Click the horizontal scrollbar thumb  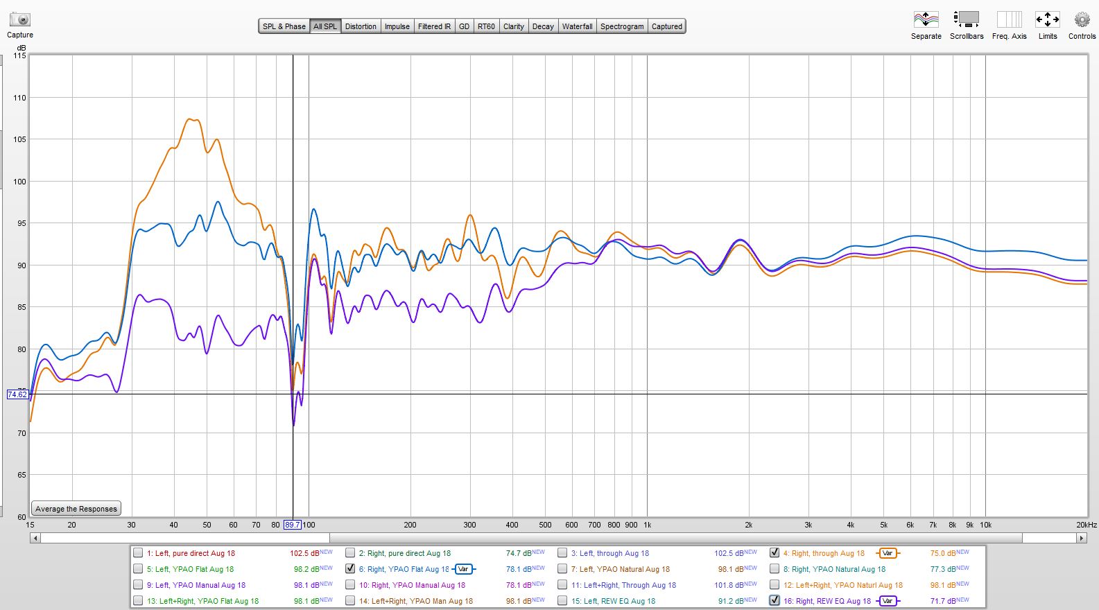675,538
